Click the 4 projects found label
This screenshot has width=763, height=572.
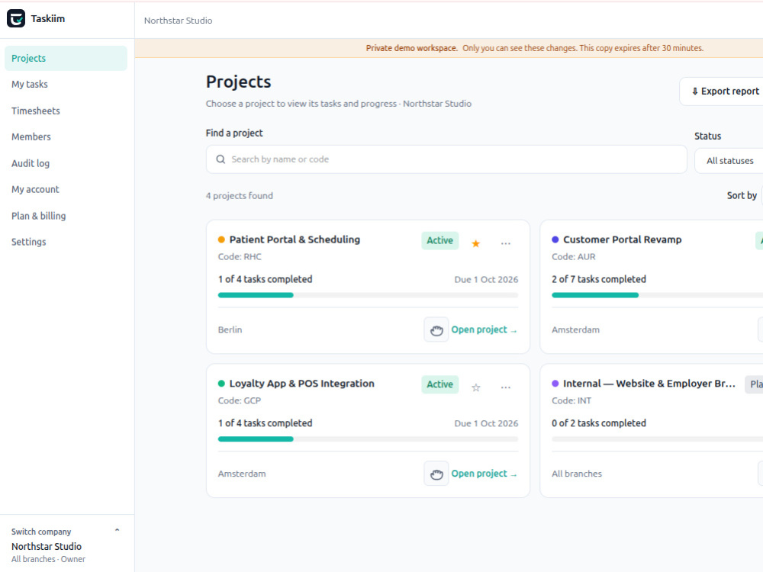240,195
